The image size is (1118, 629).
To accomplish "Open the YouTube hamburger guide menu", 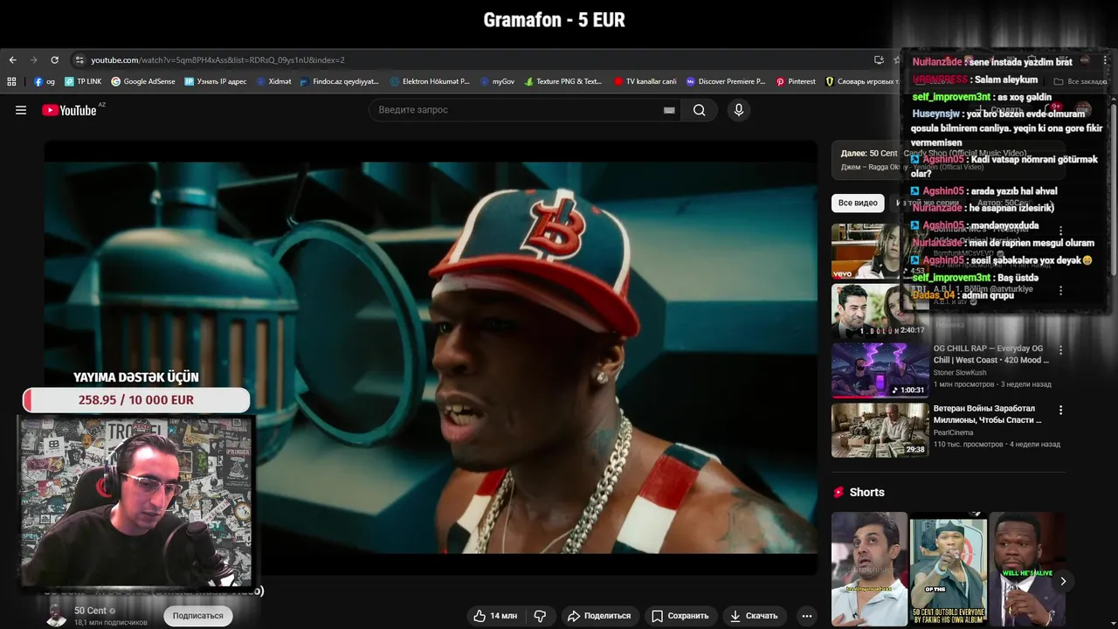I will pos(21,110).
